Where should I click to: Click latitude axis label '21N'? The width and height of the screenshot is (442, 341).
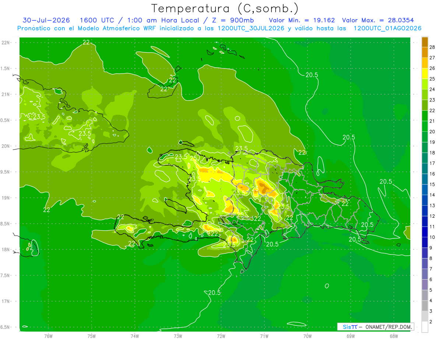pyautogui.click(x=6, y=95)
